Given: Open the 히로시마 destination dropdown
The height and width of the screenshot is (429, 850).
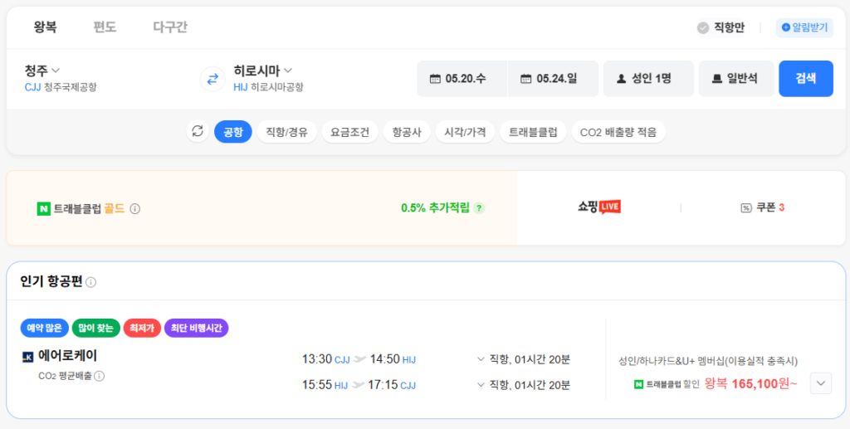Looking at the screenshot, I should pyautogui.click(x=263, y=71).
